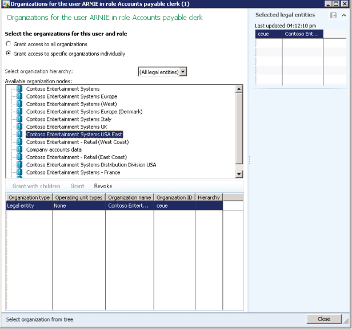This screenshot has width=352, height=329.
Task: Click the Close button
Action: (324, 319)
